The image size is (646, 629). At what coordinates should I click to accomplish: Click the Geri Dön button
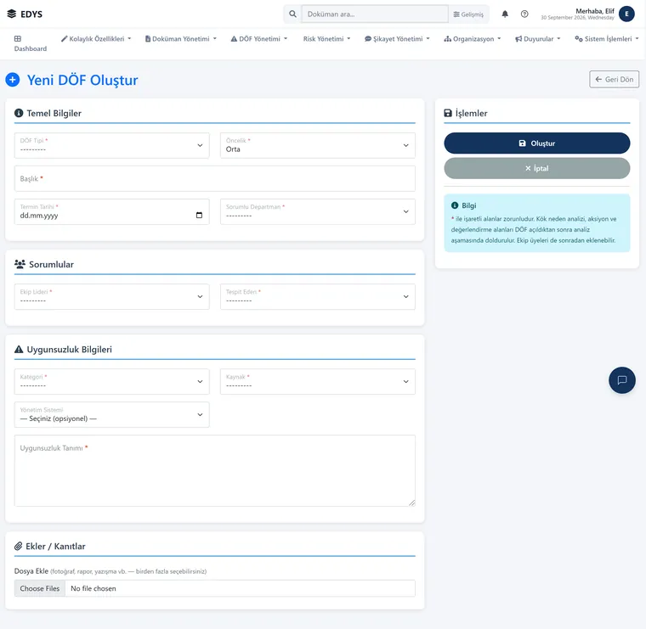pyautogui.click(x=614, y=80)
